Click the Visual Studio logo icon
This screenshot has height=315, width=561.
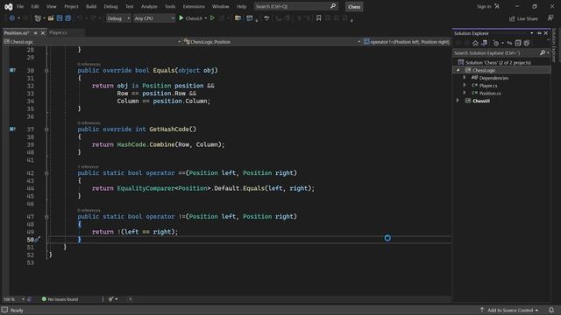pos(8,6)
